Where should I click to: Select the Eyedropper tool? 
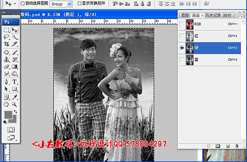click(14, 97)
